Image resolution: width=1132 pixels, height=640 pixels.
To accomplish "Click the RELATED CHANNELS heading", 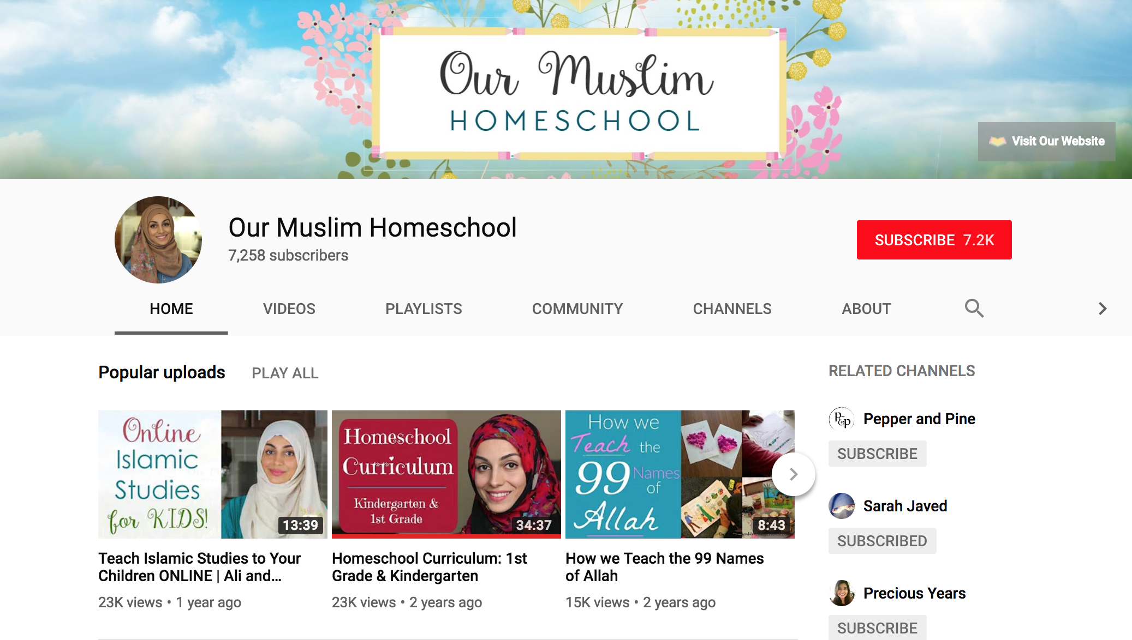I will point(902,371).
